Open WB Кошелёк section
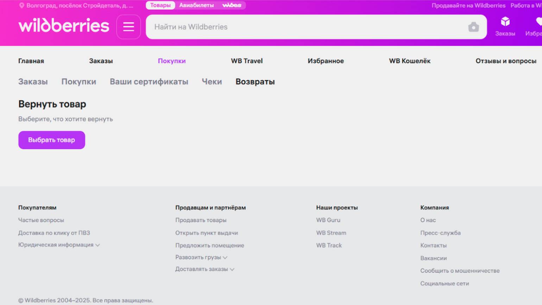This screenshot has height=305, width=542. click(410, 61)
